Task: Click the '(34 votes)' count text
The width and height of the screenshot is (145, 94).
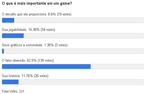Action: (x=48, y=30)
